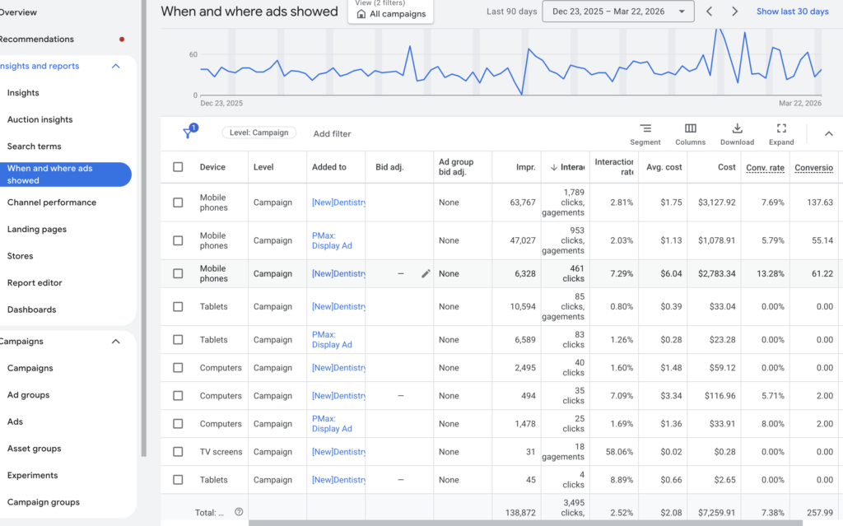
Task: Collapse the Insights and reports section
Action: [115, 66]
